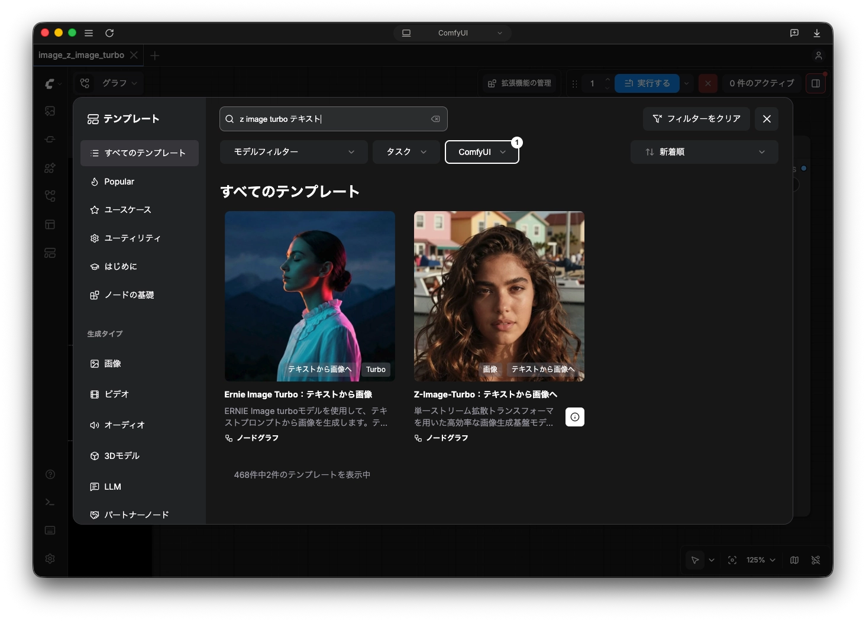Add a new workflow tab
Viewport: 866px width, 621px height.
click(155, 56)
